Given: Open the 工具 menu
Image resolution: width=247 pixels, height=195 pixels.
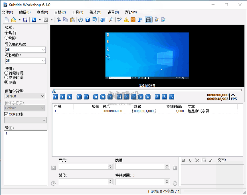Looking at the screenshot, I should [77, 12].
